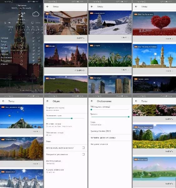The width and height of the screenshot is (176, 188).
Task: Tap the PRO badge on the island theme
Action: [3, 107]
